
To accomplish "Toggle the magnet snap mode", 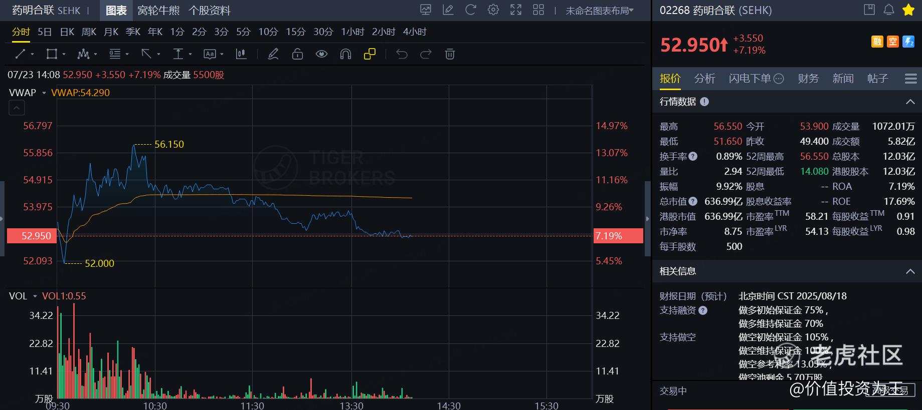I will click(345, 54).
